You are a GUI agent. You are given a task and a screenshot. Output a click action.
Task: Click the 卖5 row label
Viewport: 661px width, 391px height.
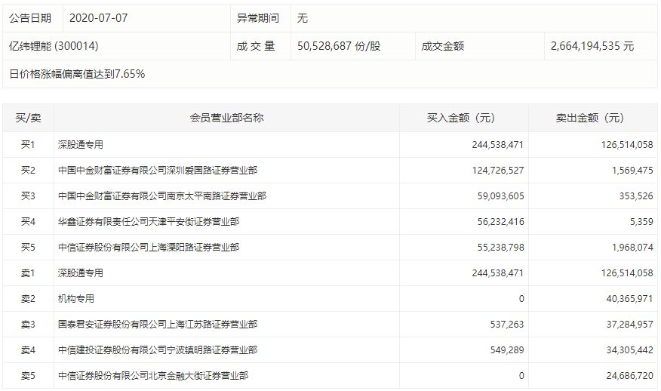pos(28,376)
